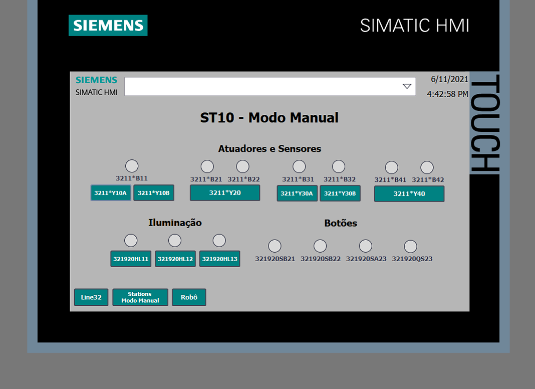Click the lamp indicator above 321920HL13
The image size is (535, 389).
219,241
